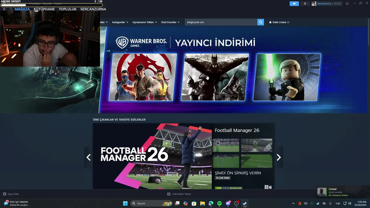This screenshot has width=370, height=208.
Task: Click the Steam page vertical scrollbar
Action: (369, 32)
